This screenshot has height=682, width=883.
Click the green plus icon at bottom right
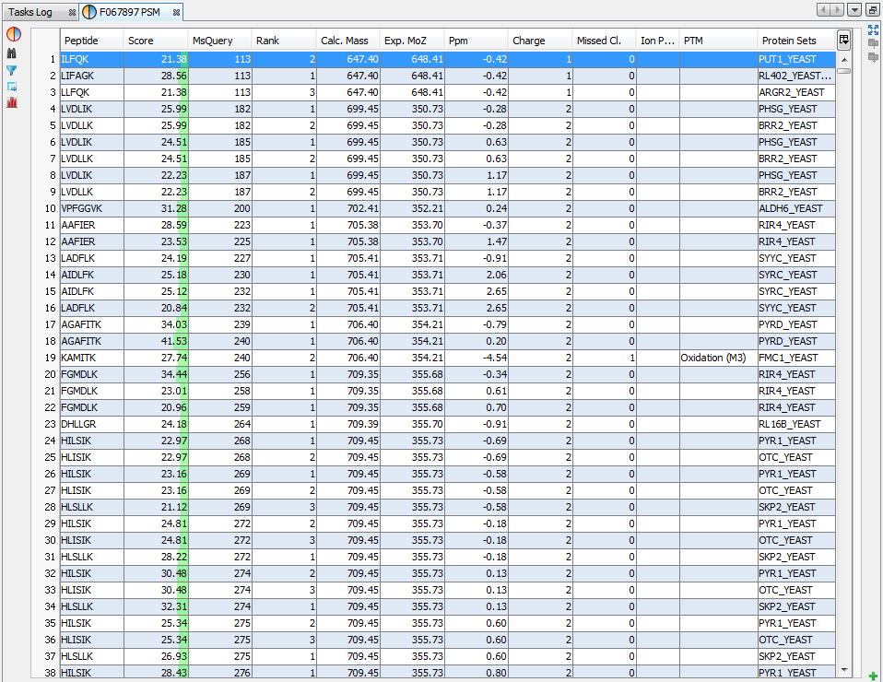click(873, 676)
